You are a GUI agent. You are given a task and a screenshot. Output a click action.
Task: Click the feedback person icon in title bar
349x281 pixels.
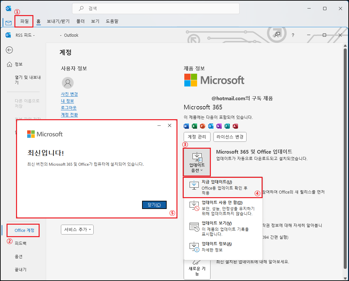pyautogui.click(x=277, y=35)
